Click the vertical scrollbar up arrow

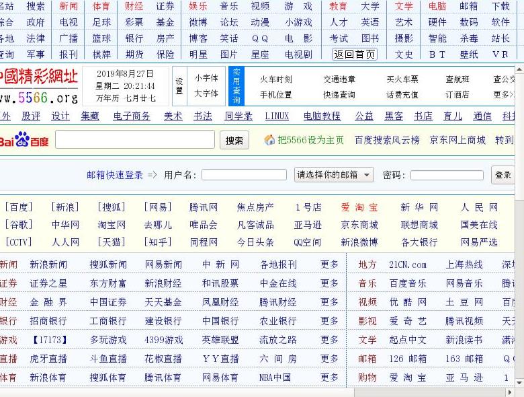pyautogui.click(x=519, y=69)
